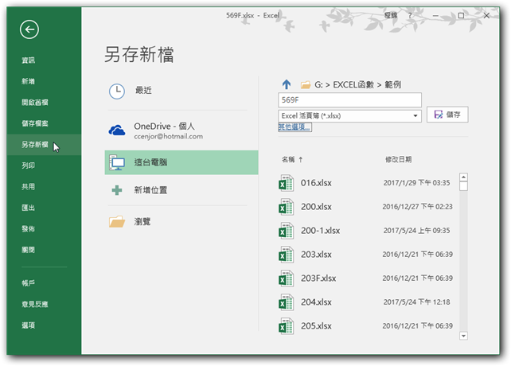The image size is (511, 366).
Task: Click the 儲存 save button
Action: pos(447,115)
